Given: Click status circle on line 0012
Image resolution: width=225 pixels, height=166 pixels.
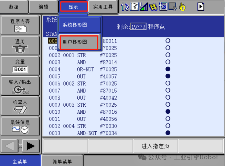Looking at the screenshot, I should coord(168,126).
